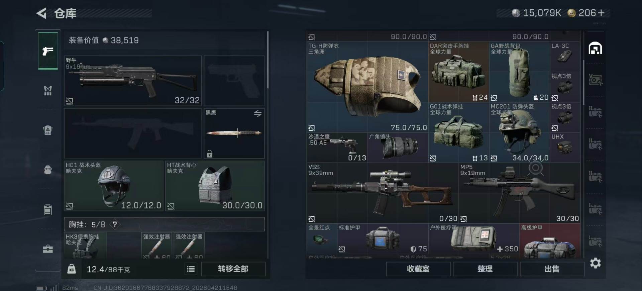
Task: Click the weight lock icon beside 12.4/88
Action: [x=72, y=269]
